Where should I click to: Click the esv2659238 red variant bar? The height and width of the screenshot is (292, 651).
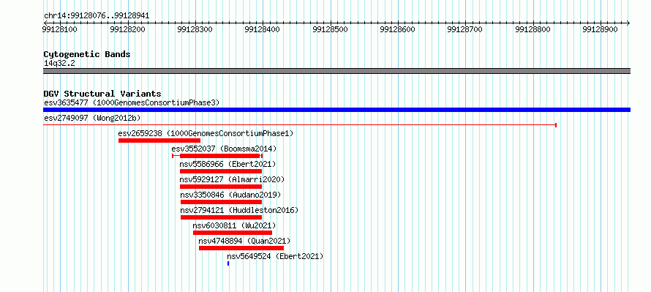[159, 141]
